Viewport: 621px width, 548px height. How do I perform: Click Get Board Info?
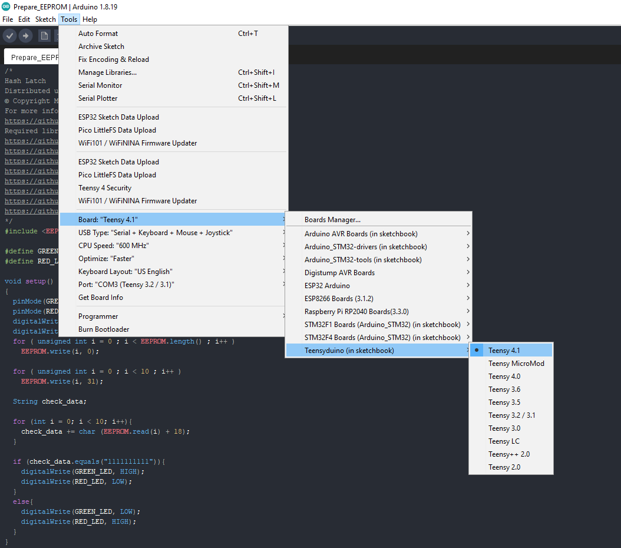pyautogui.click(x=173, y=298)
